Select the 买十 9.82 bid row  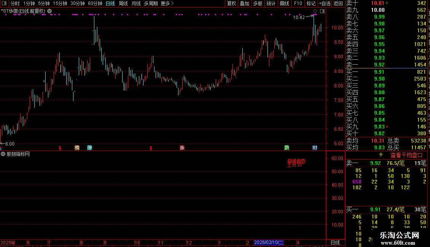[386, 133]
